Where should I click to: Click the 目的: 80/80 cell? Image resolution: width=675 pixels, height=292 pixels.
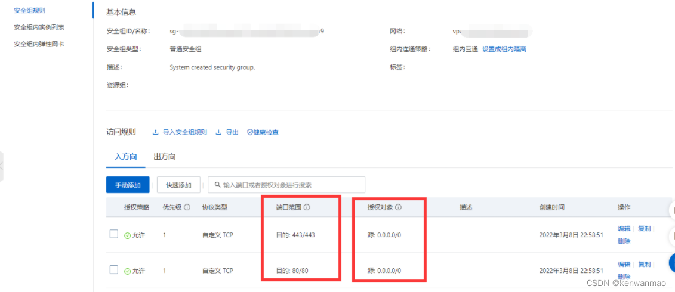[292, 271]
